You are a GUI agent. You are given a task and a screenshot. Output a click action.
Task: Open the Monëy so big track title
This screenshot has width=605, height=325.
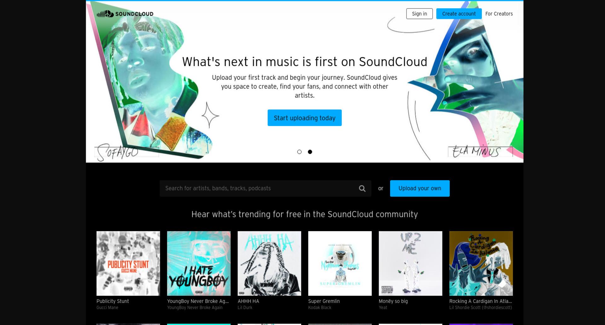point(393,301)
